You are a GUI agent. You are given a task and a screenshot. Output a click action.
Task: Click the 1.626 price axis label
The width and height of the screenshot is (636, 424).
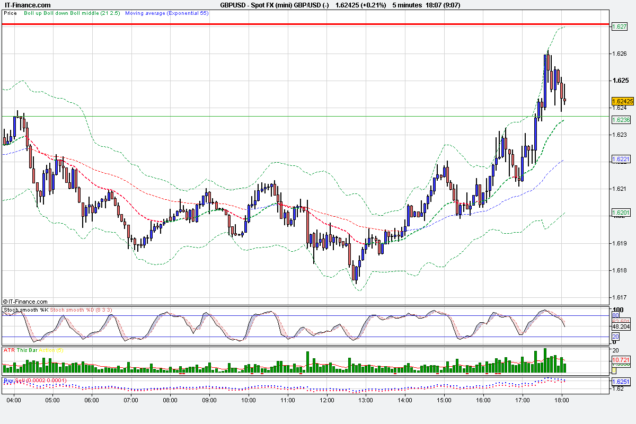coord(620,54)
